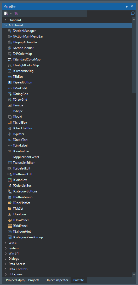Click the palette search input field
Image resolution: width=138 pixels, height=285 pixels.
109,14
